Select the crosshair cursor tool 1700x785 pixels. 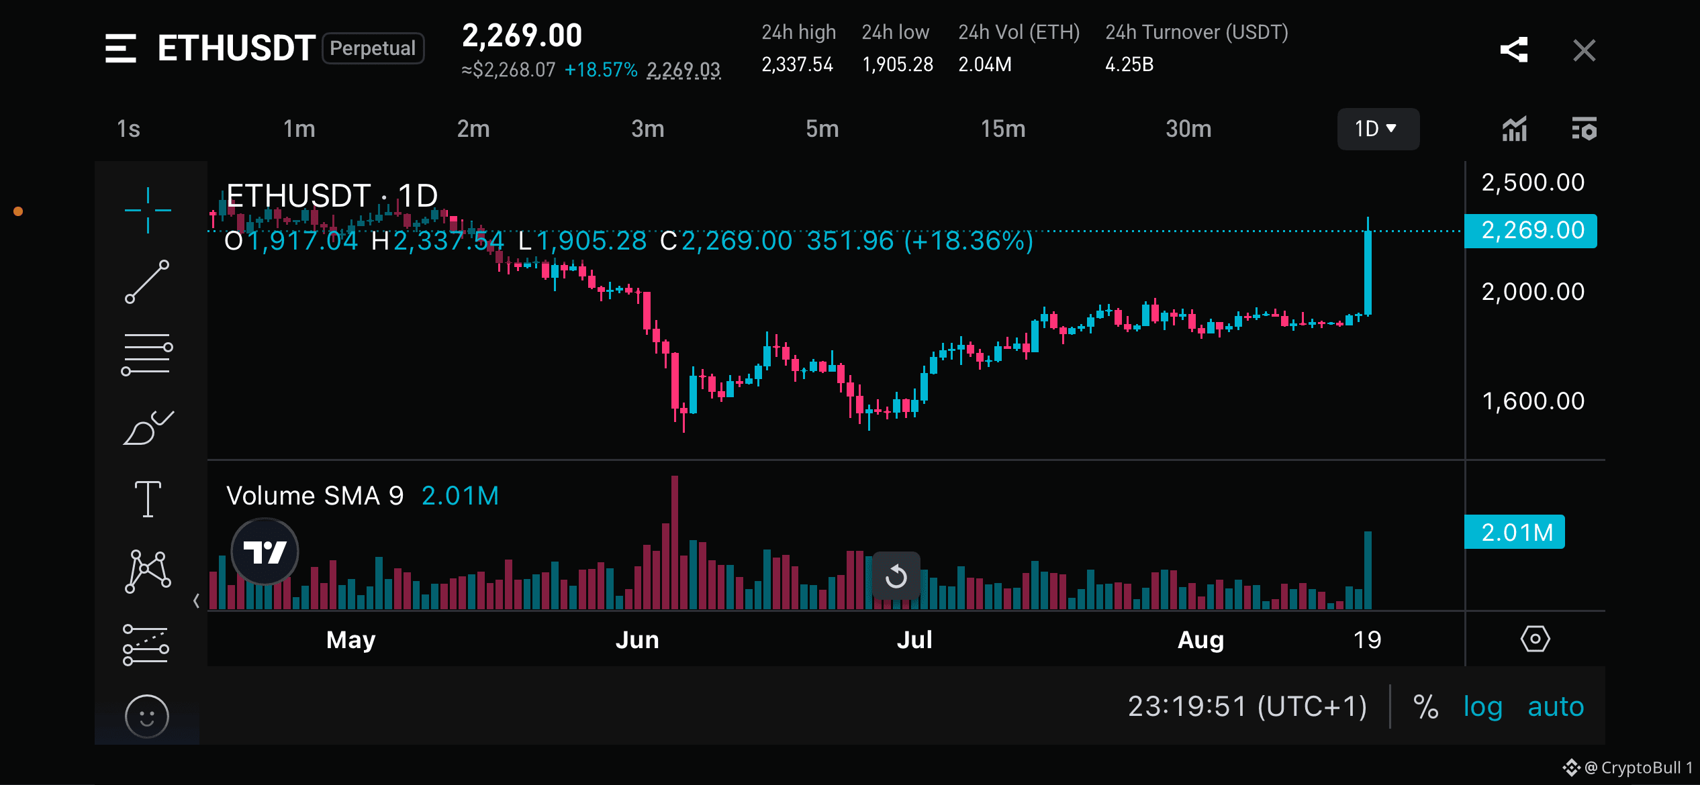coord(148,211)
